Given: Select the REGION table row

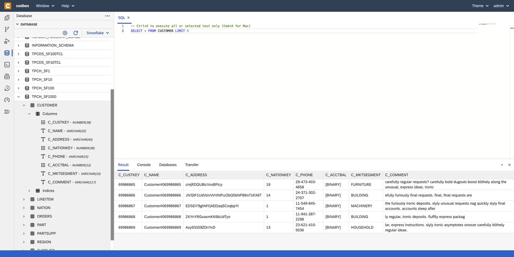Looking at the screenshot, I should (x=63, y=242).
